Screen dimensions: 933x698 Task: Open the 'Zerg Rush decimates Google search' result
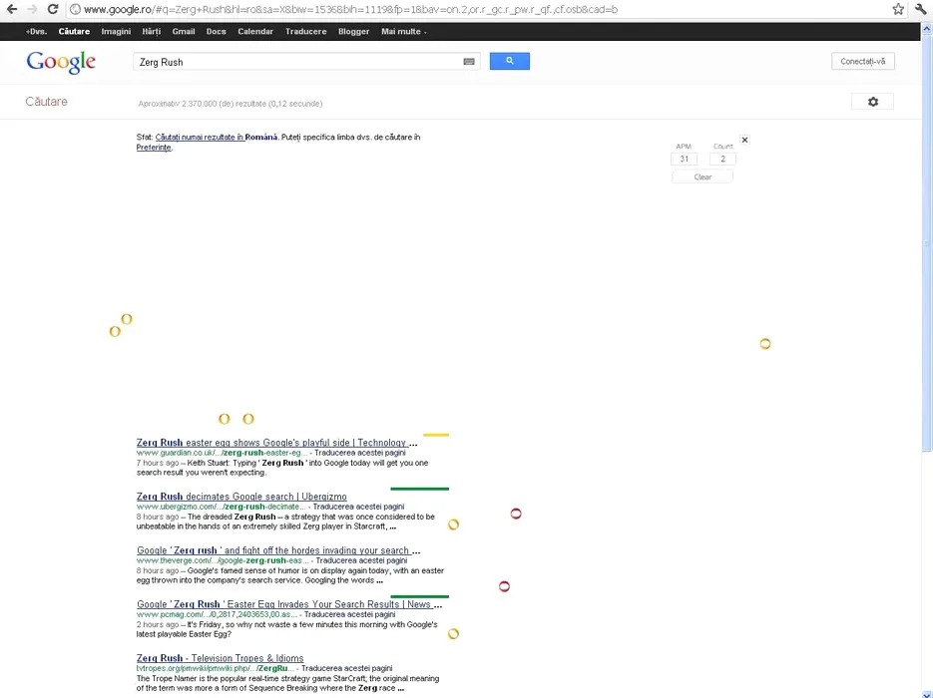241,497
